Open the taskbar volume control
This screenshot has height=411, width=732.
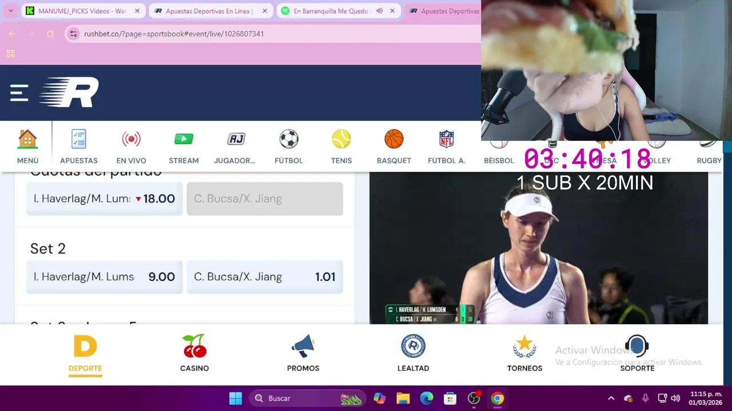675,398
